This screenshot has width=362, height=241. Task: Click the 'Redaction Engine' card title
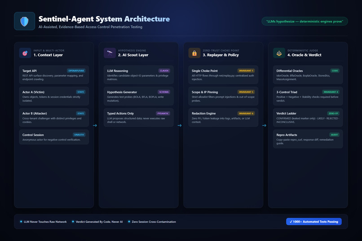tap(203, 114)
